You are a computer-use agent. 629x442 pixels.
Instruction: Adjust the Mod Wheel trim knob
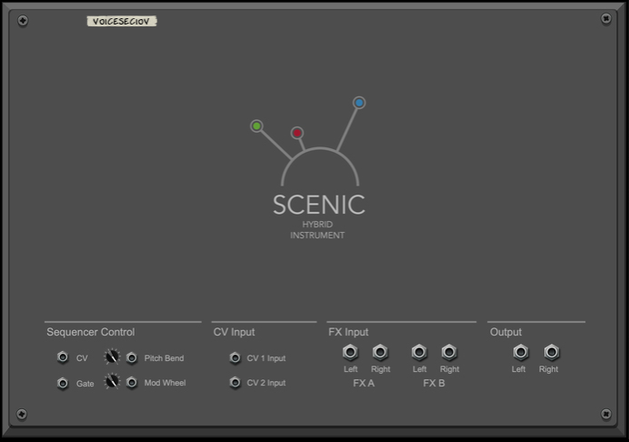(112, 381)
